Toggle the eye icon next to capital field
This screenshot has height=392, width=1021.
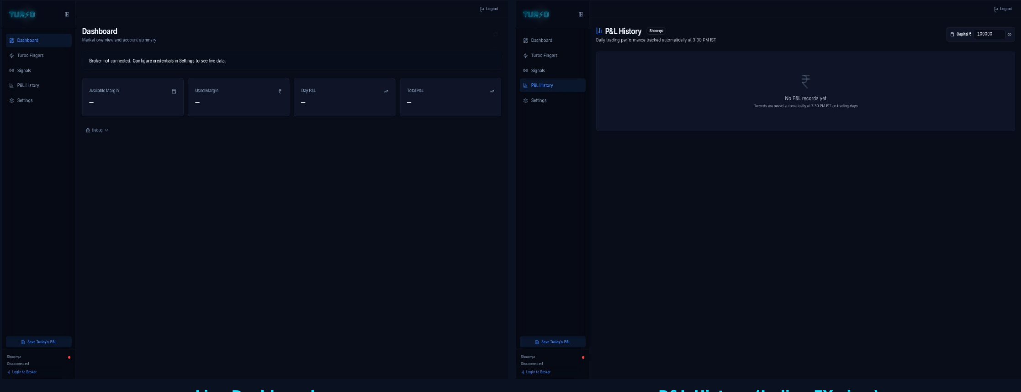click(x=1010, y=34)
